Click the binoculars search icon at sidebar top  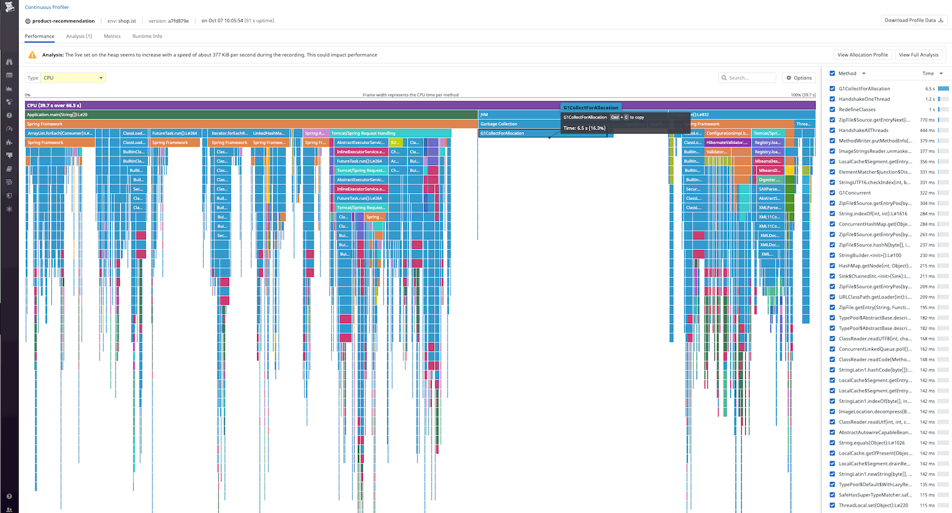point(9,61)
